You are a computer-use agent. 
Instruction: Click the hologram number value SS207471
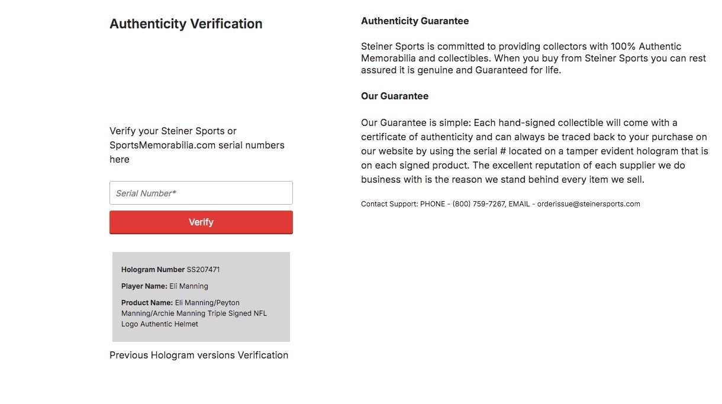[204, 270]
